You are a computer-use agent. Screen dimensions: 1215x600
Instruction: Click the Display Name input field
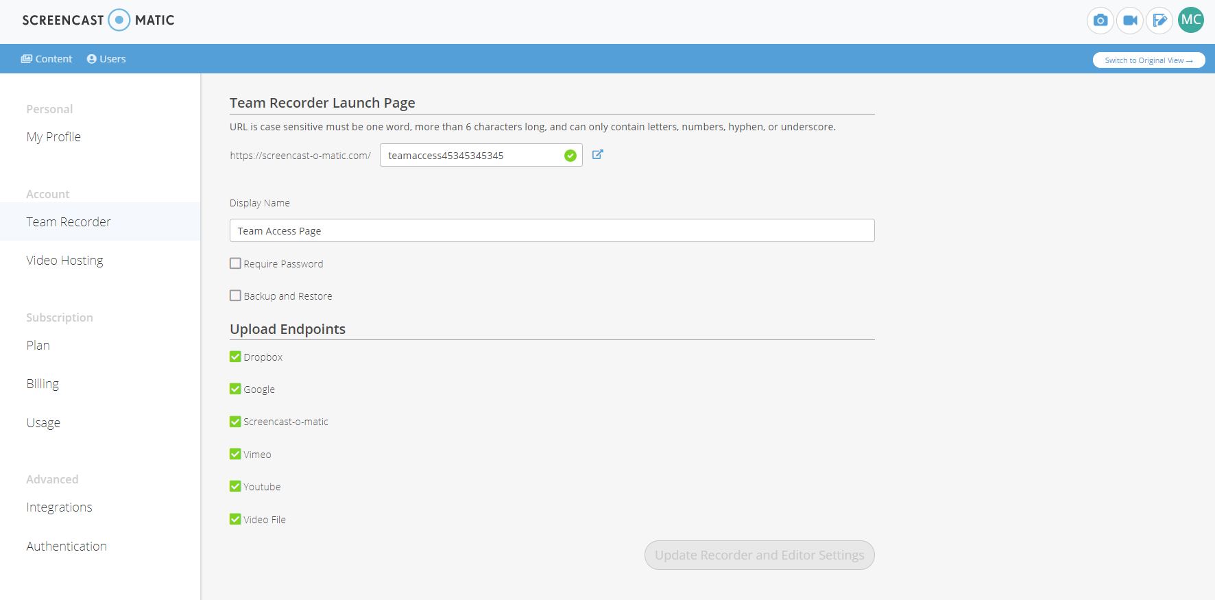click(552, 230)
